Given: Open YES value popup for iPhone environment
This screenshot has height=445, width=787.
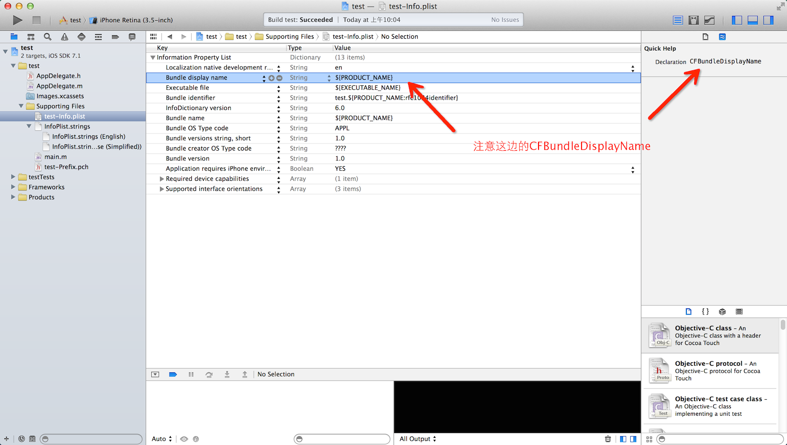Looking at the screenshot, I should (633, 169).
